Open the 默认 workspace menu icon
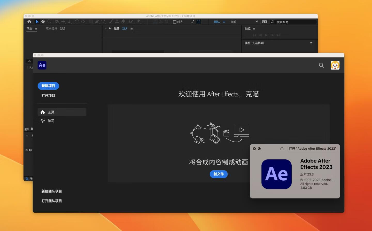372x231 pixels. 224,22
